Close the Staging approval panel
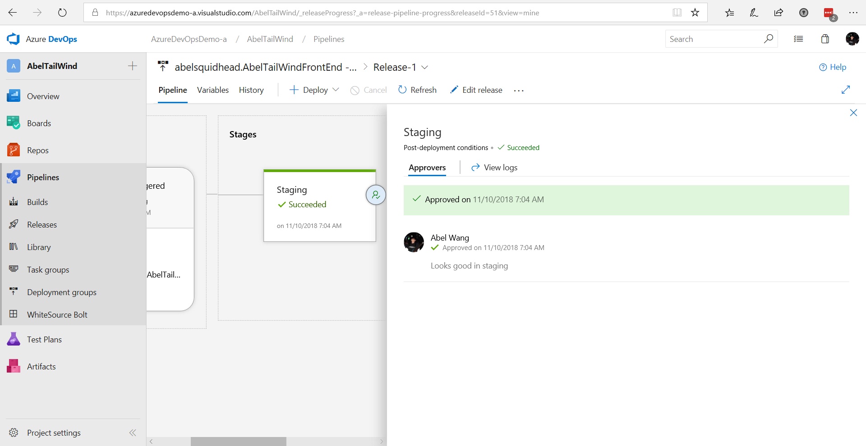The width and height of the screenshot is (866, 446). click(853, 113)
